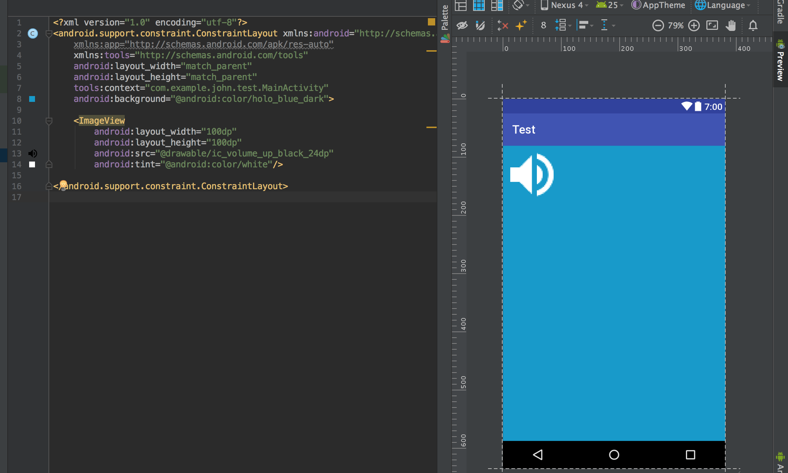
Task: Open the notifications bell
Action: click(x=753, y=25)
